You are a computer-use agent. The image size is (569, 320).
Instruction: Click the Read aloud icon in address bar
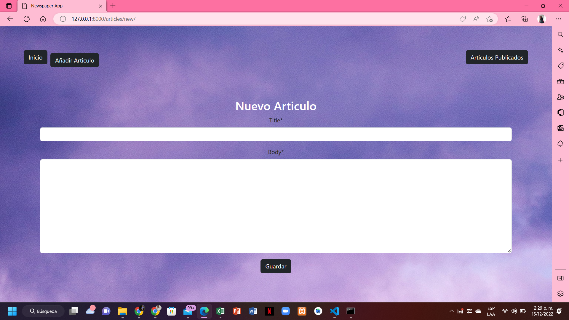[476, 19]
